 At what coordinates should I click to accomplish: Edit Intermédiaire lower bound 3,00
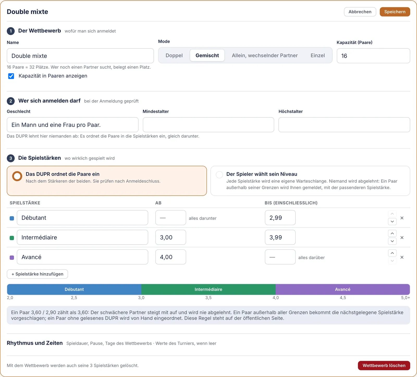click(171, 237)
